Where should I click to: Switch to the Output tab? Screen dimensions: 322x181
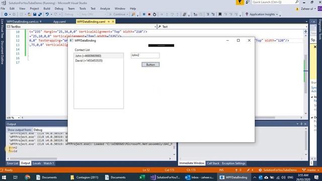26,163
